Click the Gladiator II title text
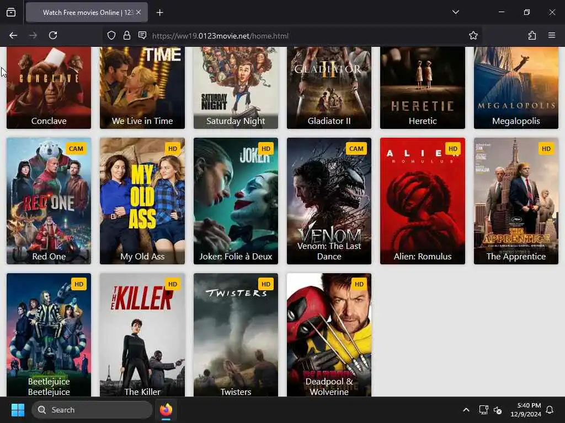Screen dimensions: 565x423 point(329,121)
